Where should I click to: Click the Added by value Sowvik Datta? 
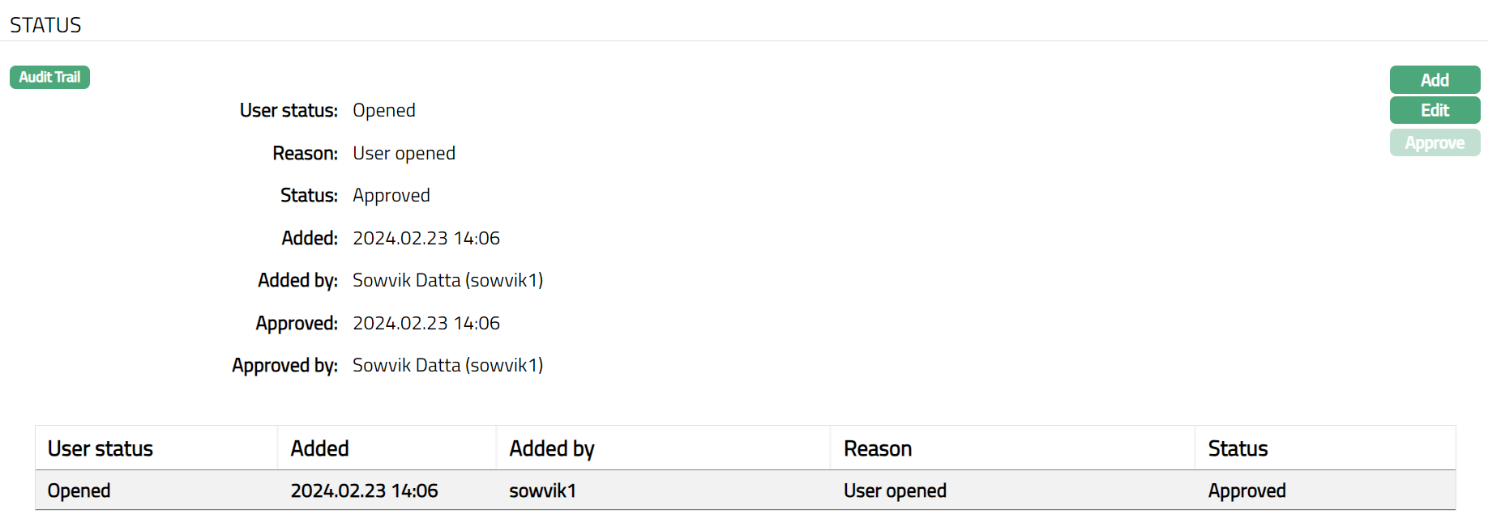click(447, 280)
